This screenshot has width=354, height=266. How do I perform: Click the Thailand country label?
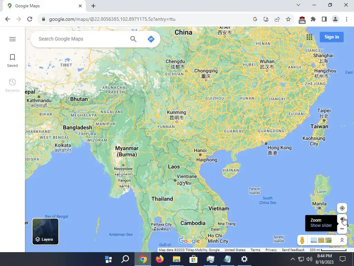click(x=162, y=199)
